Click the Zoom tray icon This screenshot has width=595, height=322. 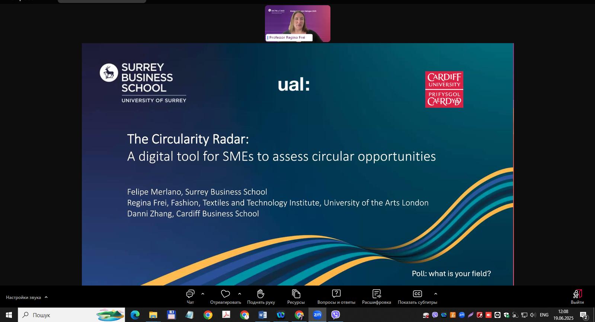462,315
